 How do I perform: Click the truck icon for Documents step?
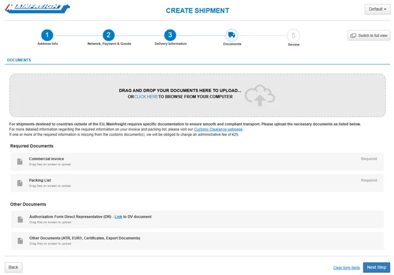(232, 35)
